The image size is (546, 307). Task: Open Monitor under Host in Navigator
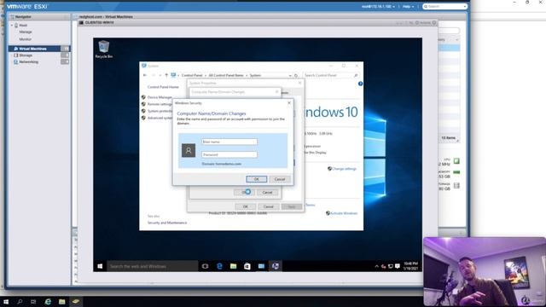[25, 39]
